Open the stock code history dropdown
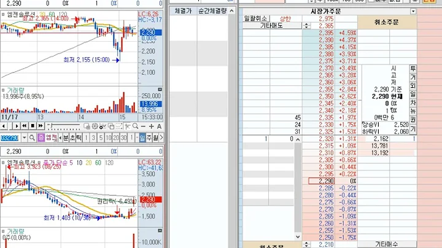This screenshot has width=442, height=248. [x=24, y=138]
